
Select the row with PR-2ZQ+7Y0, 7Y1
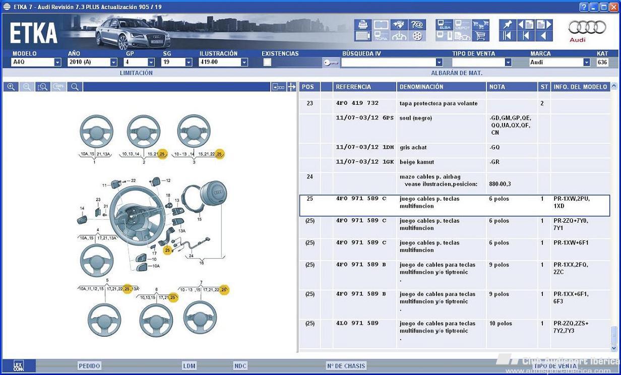(x=455, y=228)
